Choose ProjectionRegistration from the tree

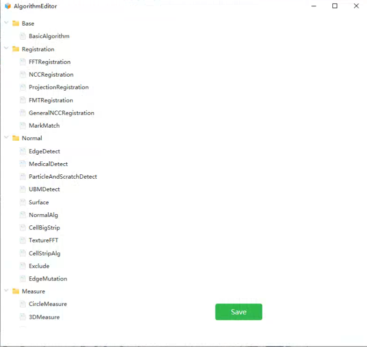(x=59, y=87)
